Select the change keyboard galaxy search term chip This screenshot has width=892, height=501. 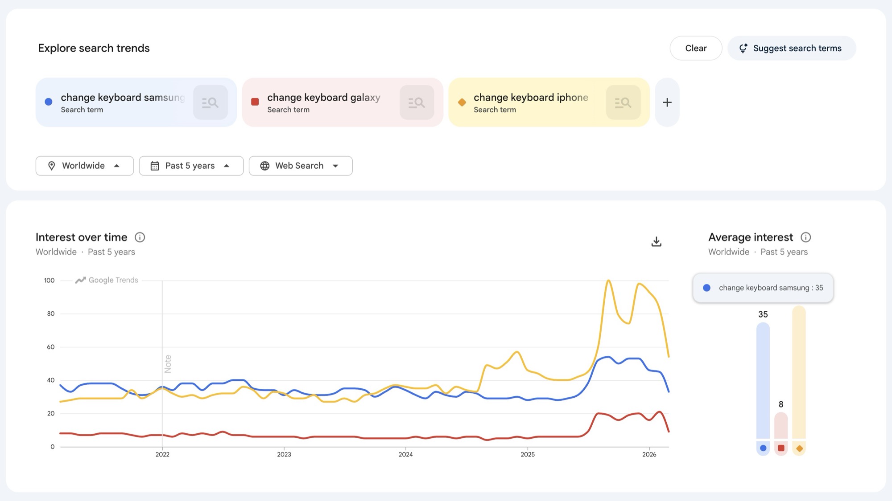pos(324,102)
